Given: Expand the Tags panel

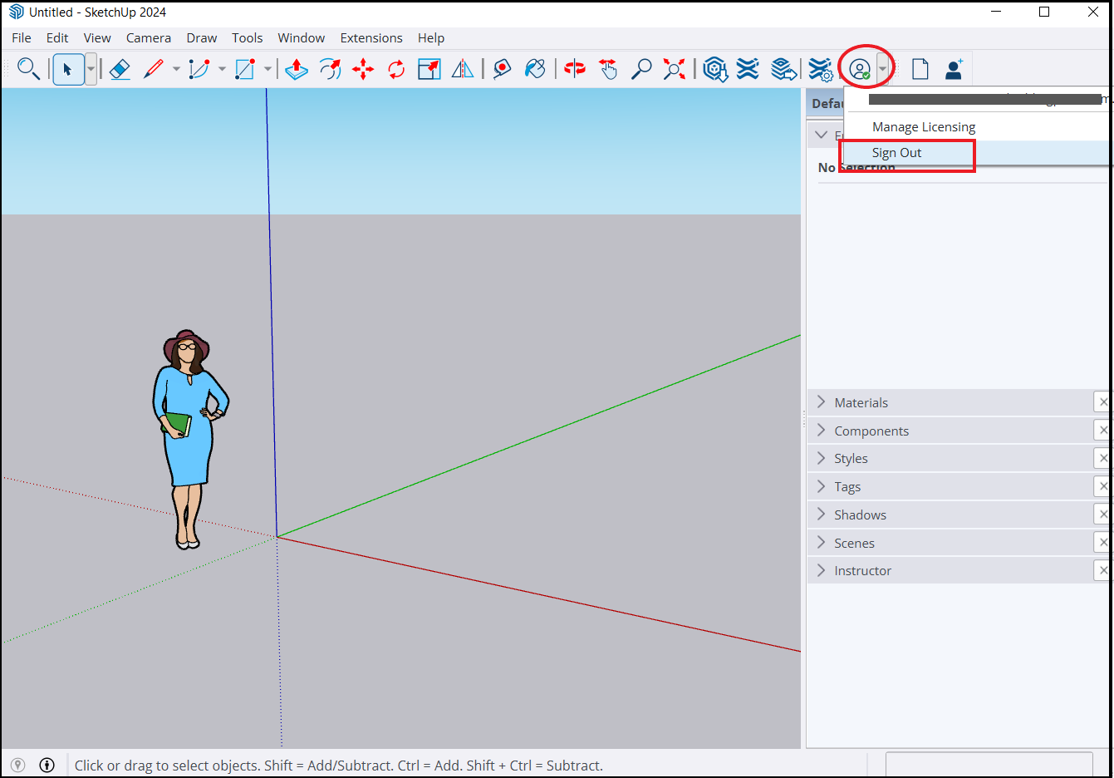Looking at the screenshot, I should coord(847,487).
